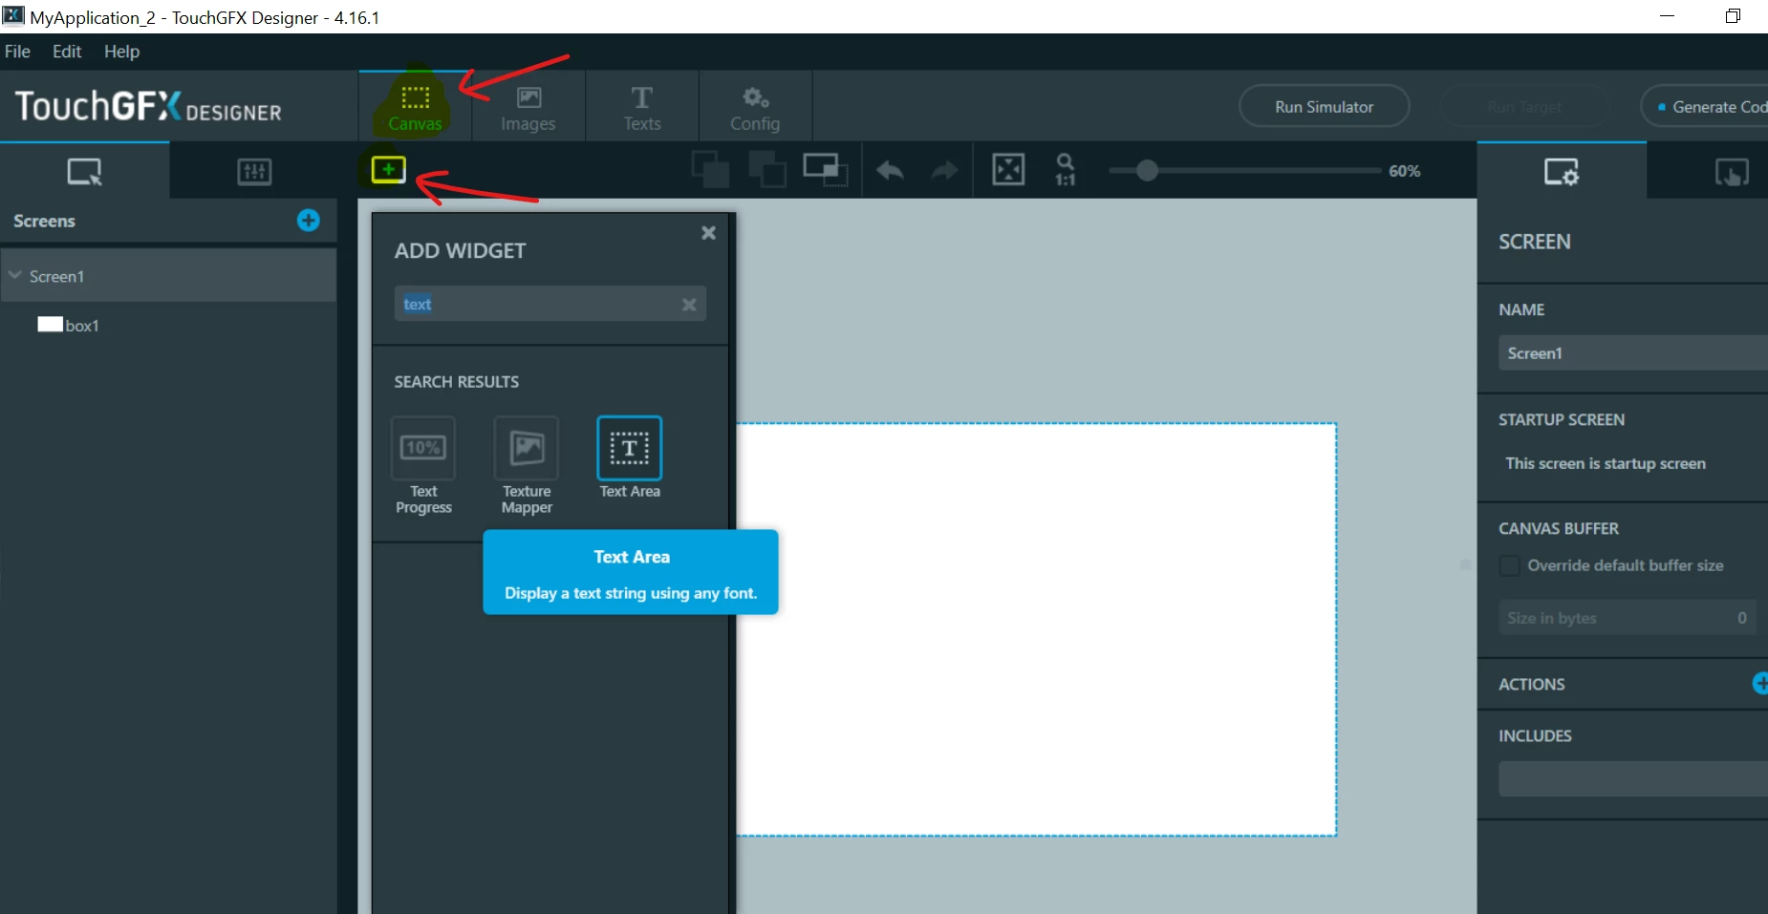
Task: Open the Texts tab
Action: pyautogui.click(x=642, y=107)
